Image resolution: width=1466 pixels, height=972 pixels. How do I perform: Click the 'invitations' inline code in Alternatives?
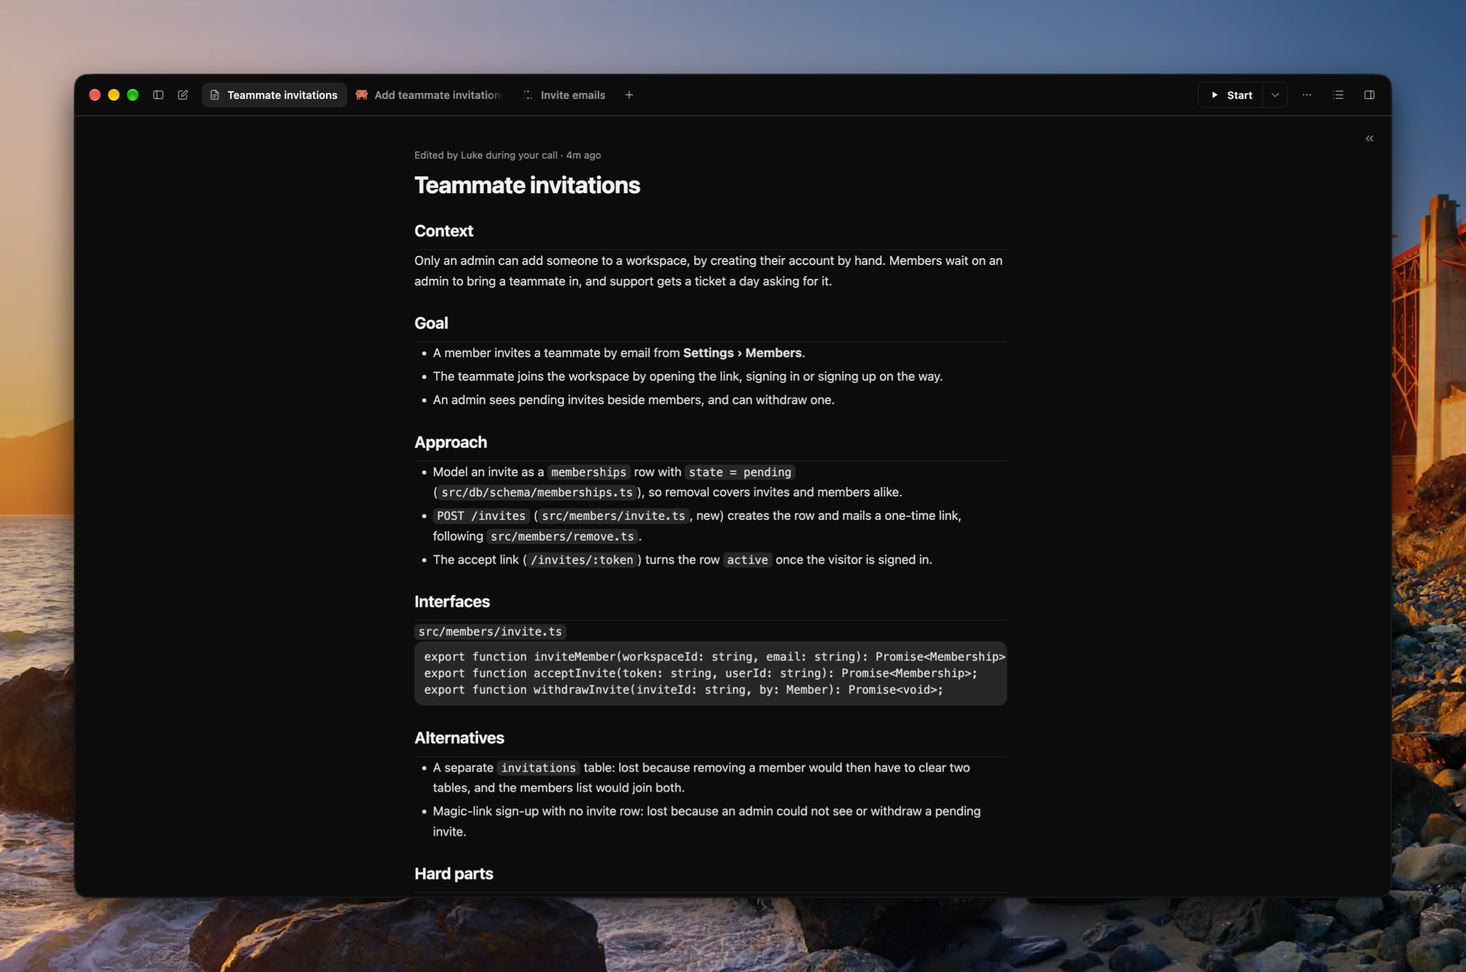[538, 768]
